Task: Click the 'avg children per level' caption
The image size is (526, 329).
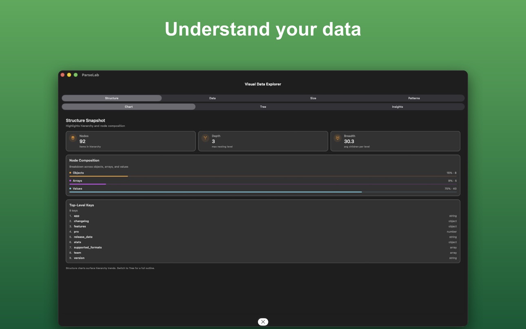Action: click(x=357, y=147)
